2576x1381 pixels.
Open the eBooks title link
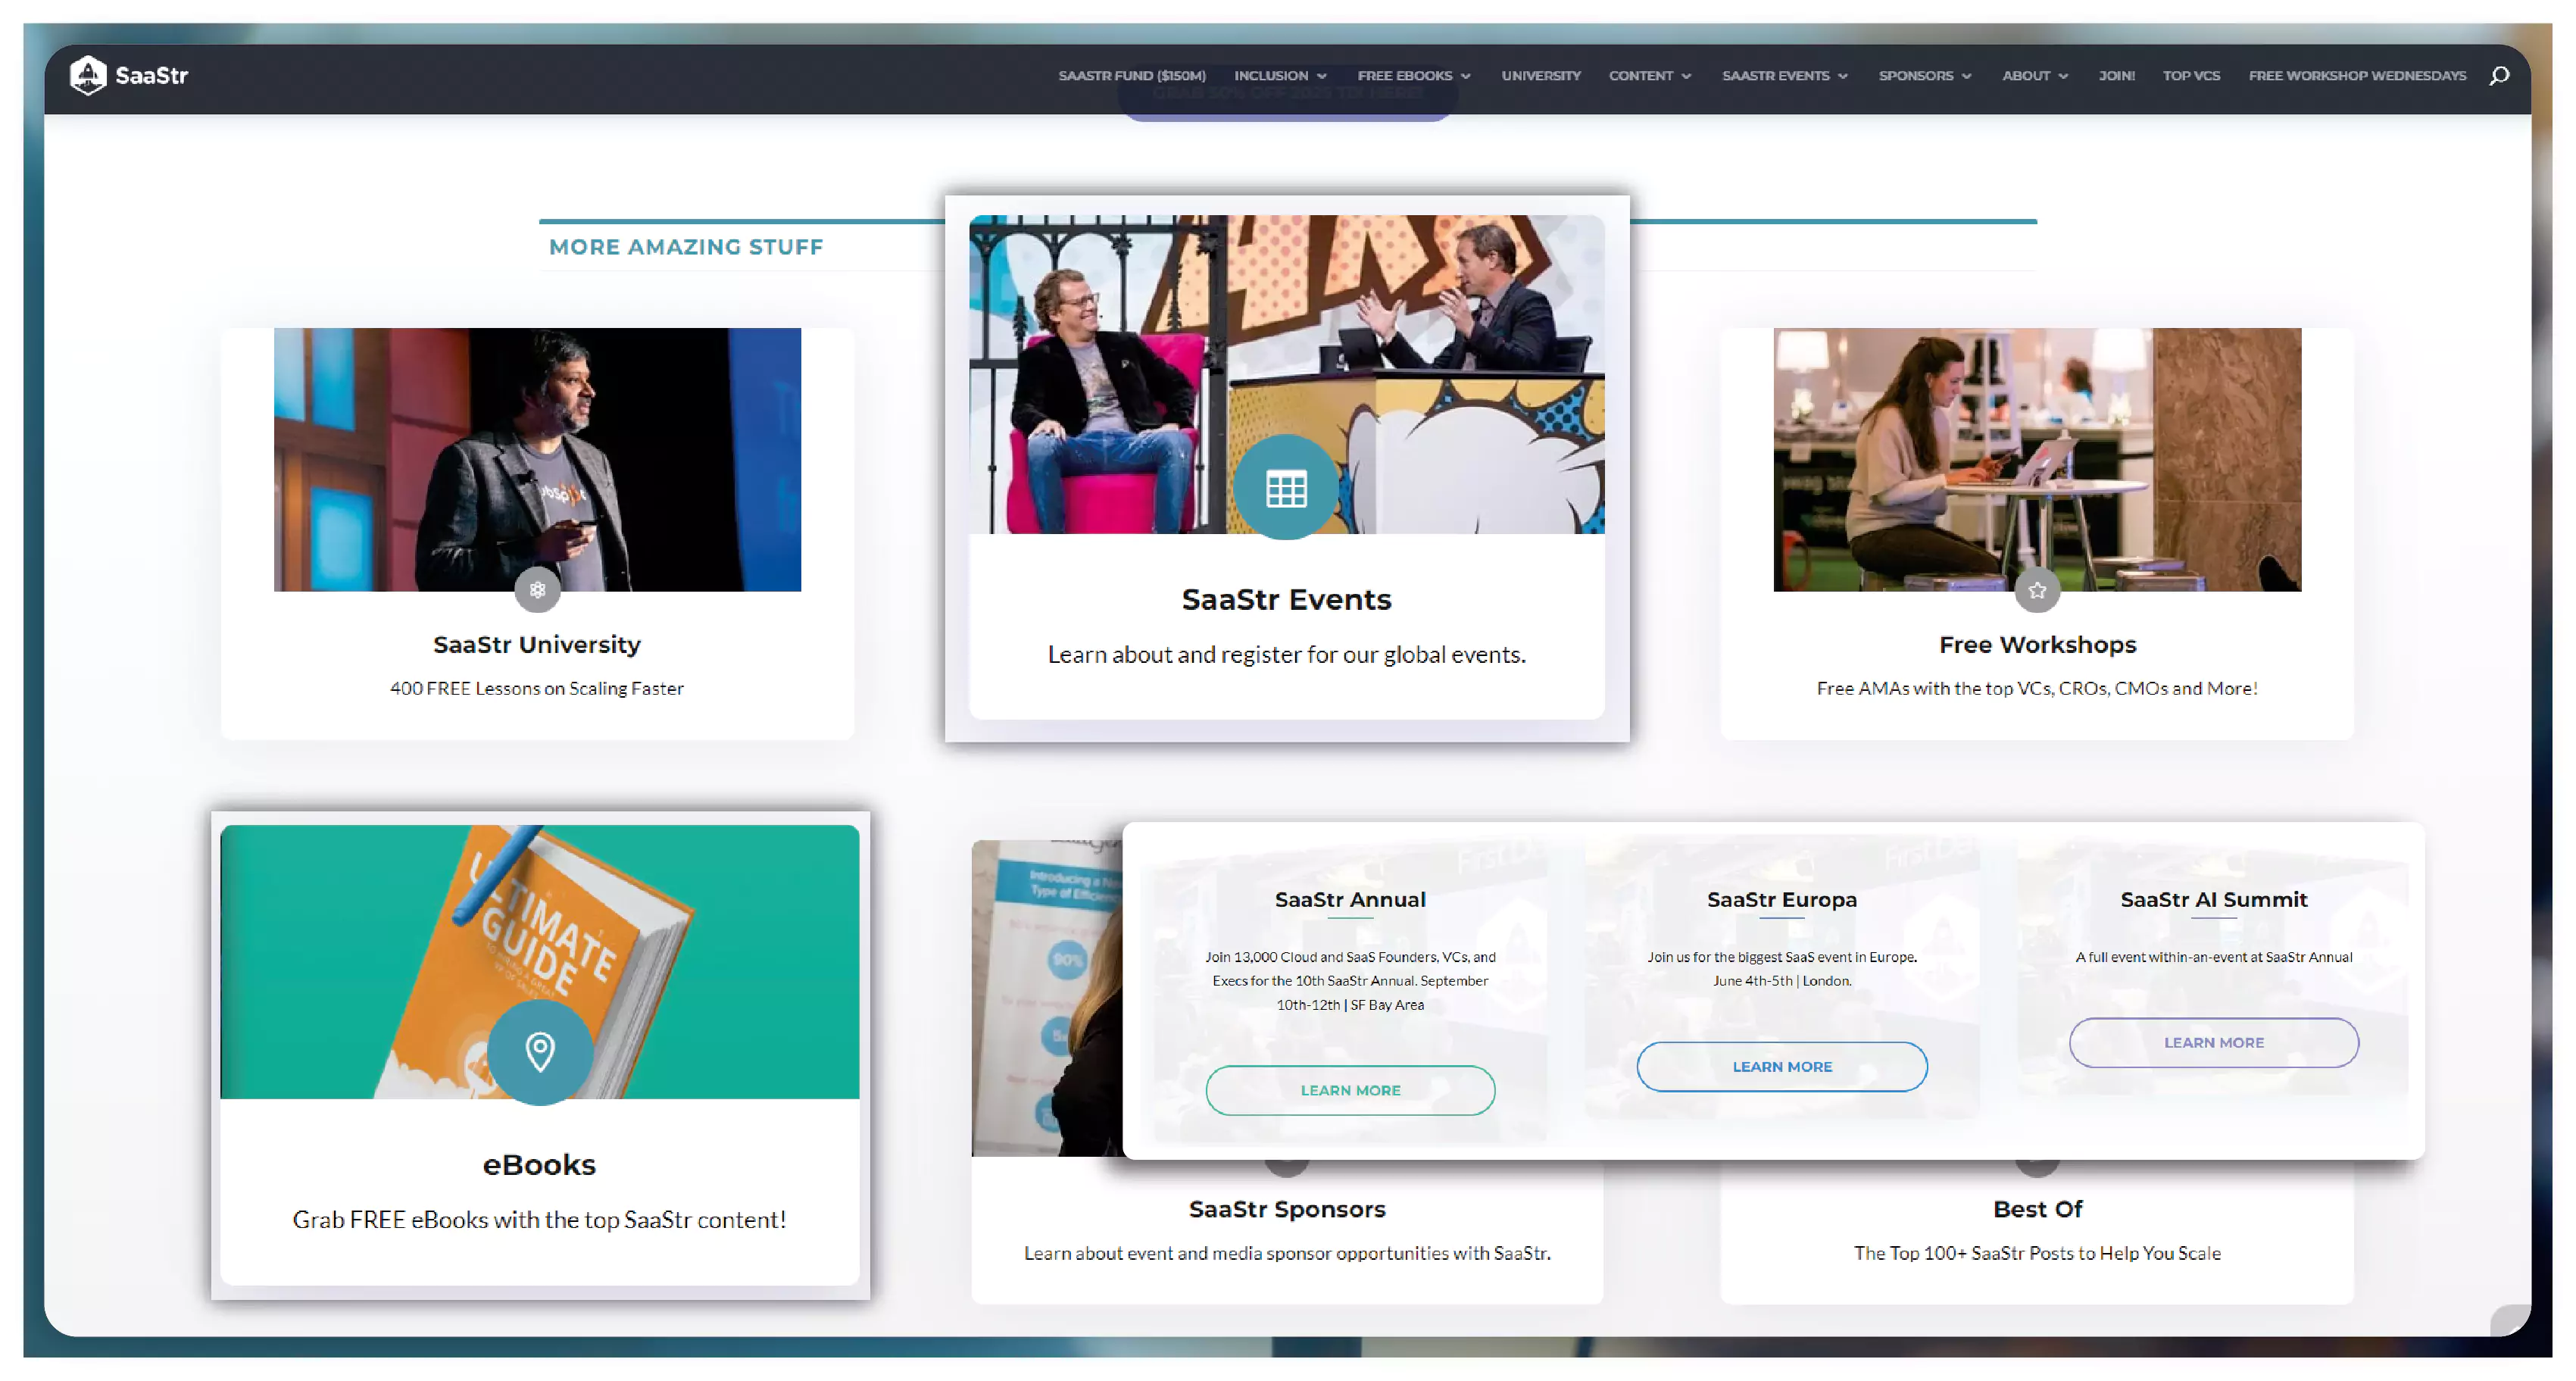click(539, 1165)
